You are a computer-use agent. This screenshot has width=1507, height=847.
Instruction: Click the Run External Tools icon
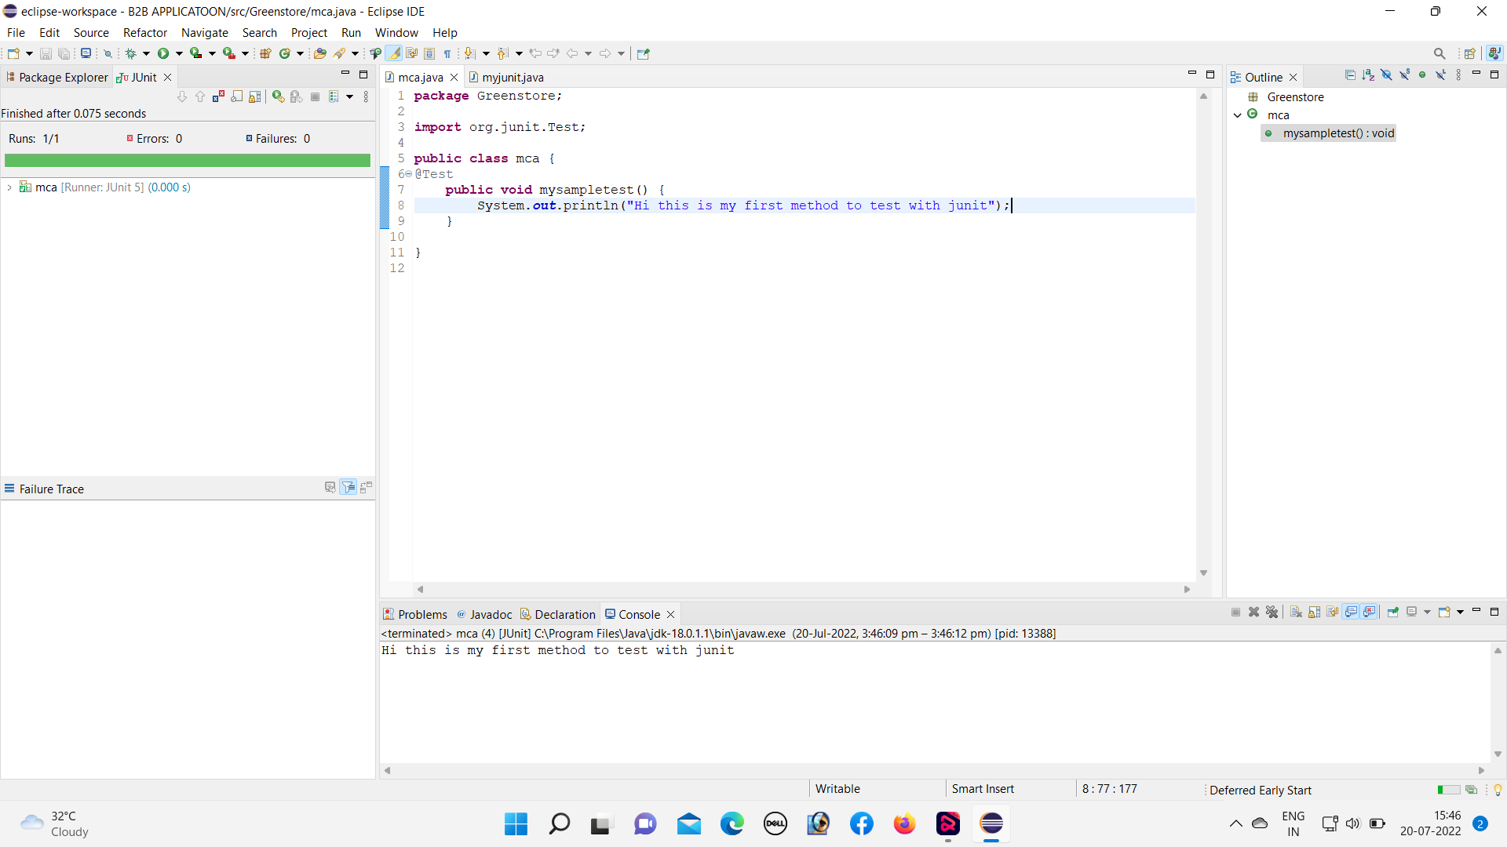click(x=229, y=53)
